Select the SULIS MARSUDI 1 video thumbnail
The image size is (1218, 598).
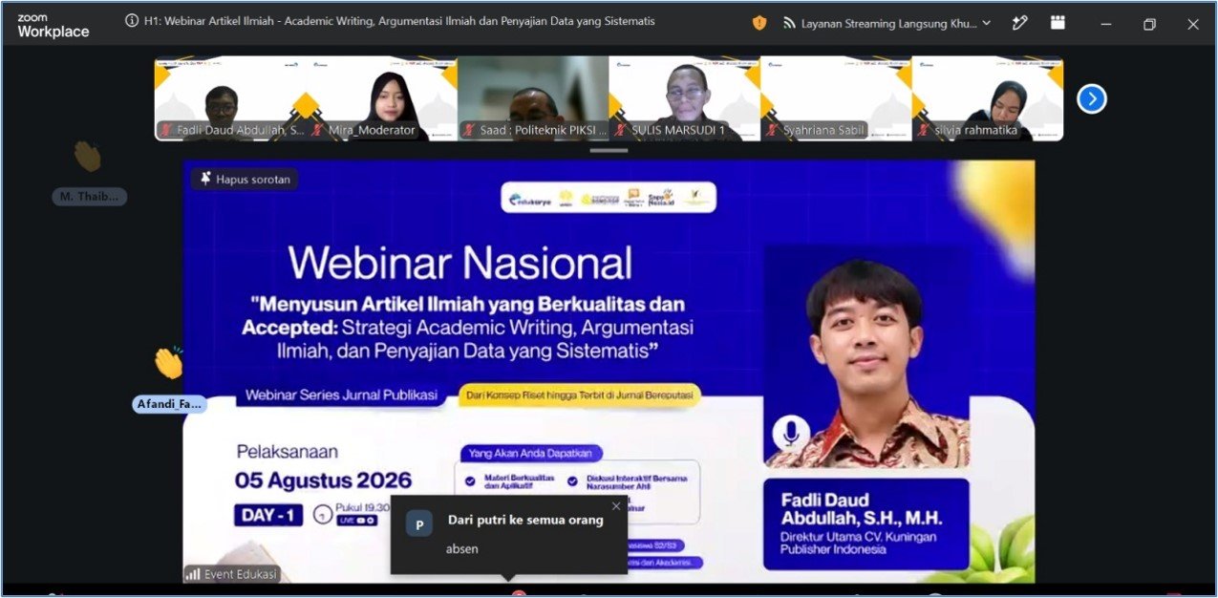[x=684, y=98]
